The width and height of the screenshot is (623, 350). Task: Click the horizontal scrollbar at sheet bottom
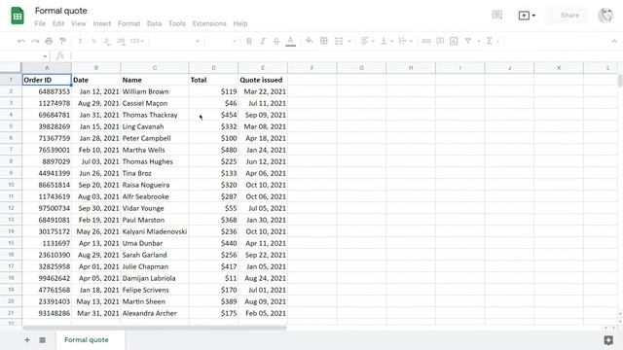coord(155,328)
